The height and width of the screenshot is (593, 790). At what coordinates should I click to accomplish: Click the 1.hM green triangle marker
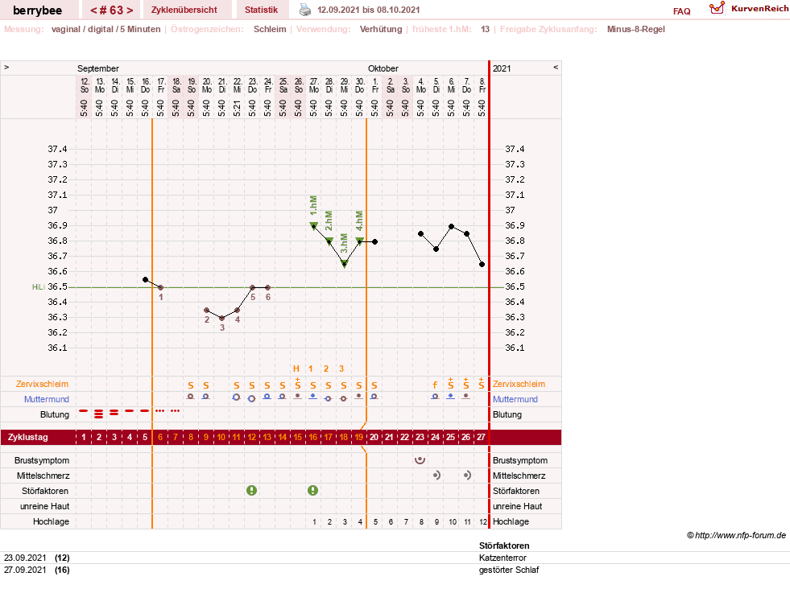pos(314,225)
